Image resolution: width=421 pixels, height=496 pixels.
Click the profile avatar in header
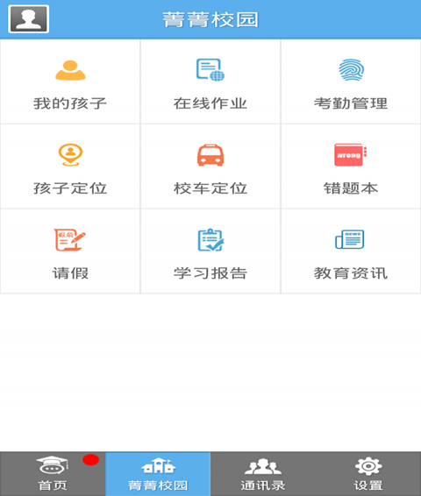pos(28,19)
